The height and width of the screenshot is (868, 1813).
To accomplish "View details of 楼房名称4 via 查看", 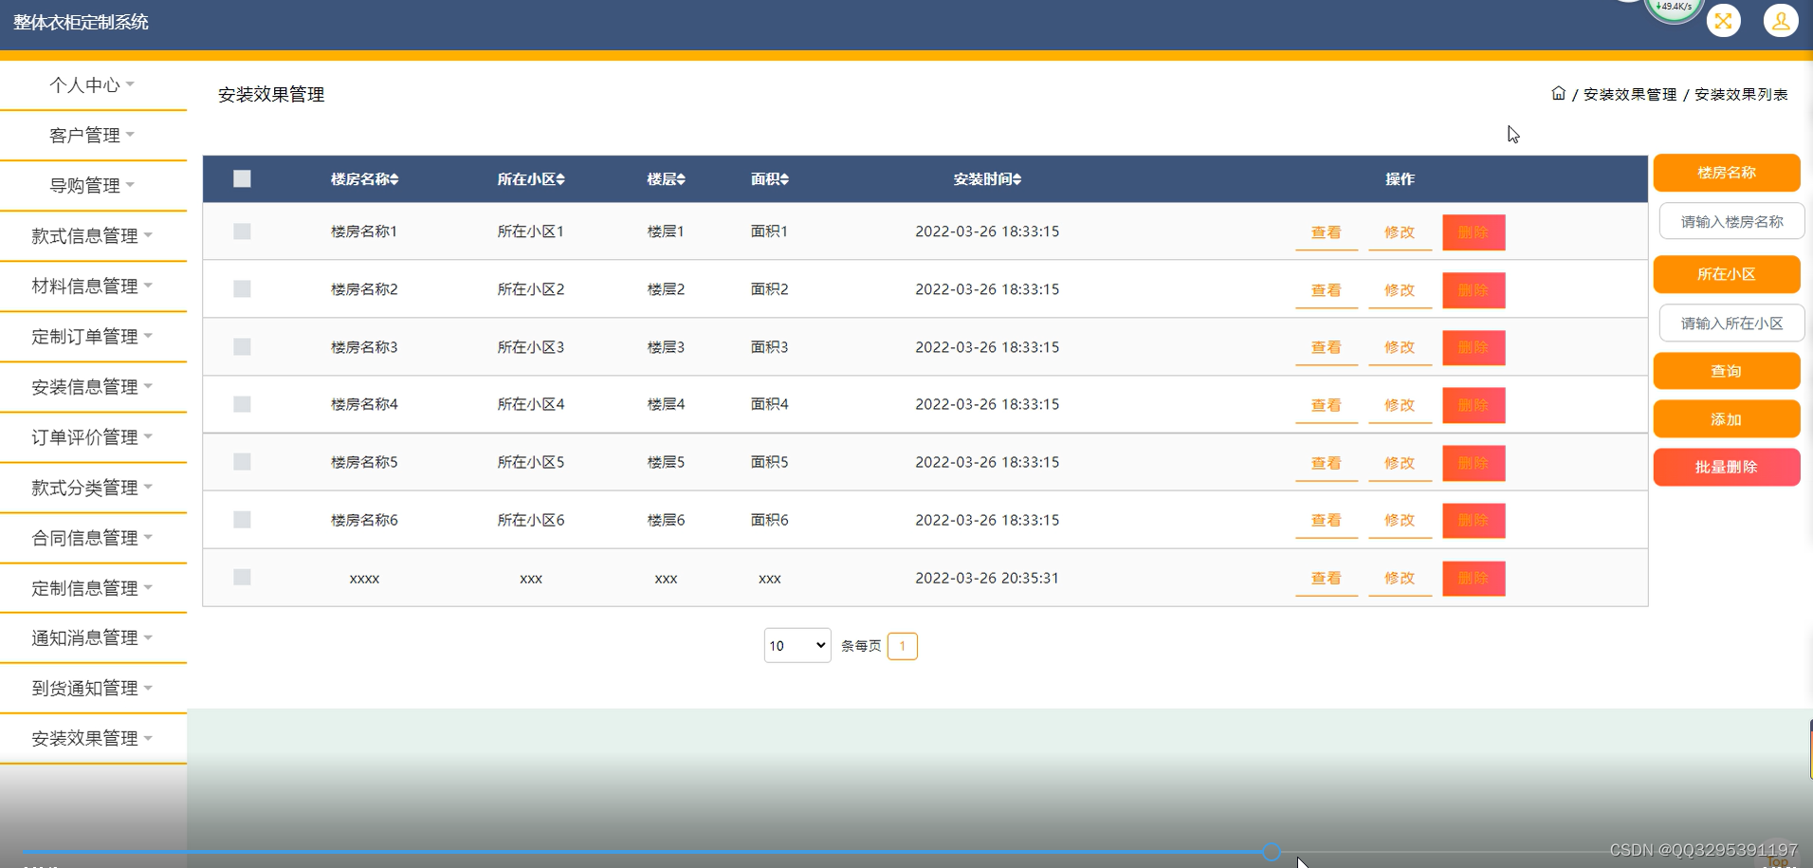I will pyautogui.click(x=1327, y=405).
